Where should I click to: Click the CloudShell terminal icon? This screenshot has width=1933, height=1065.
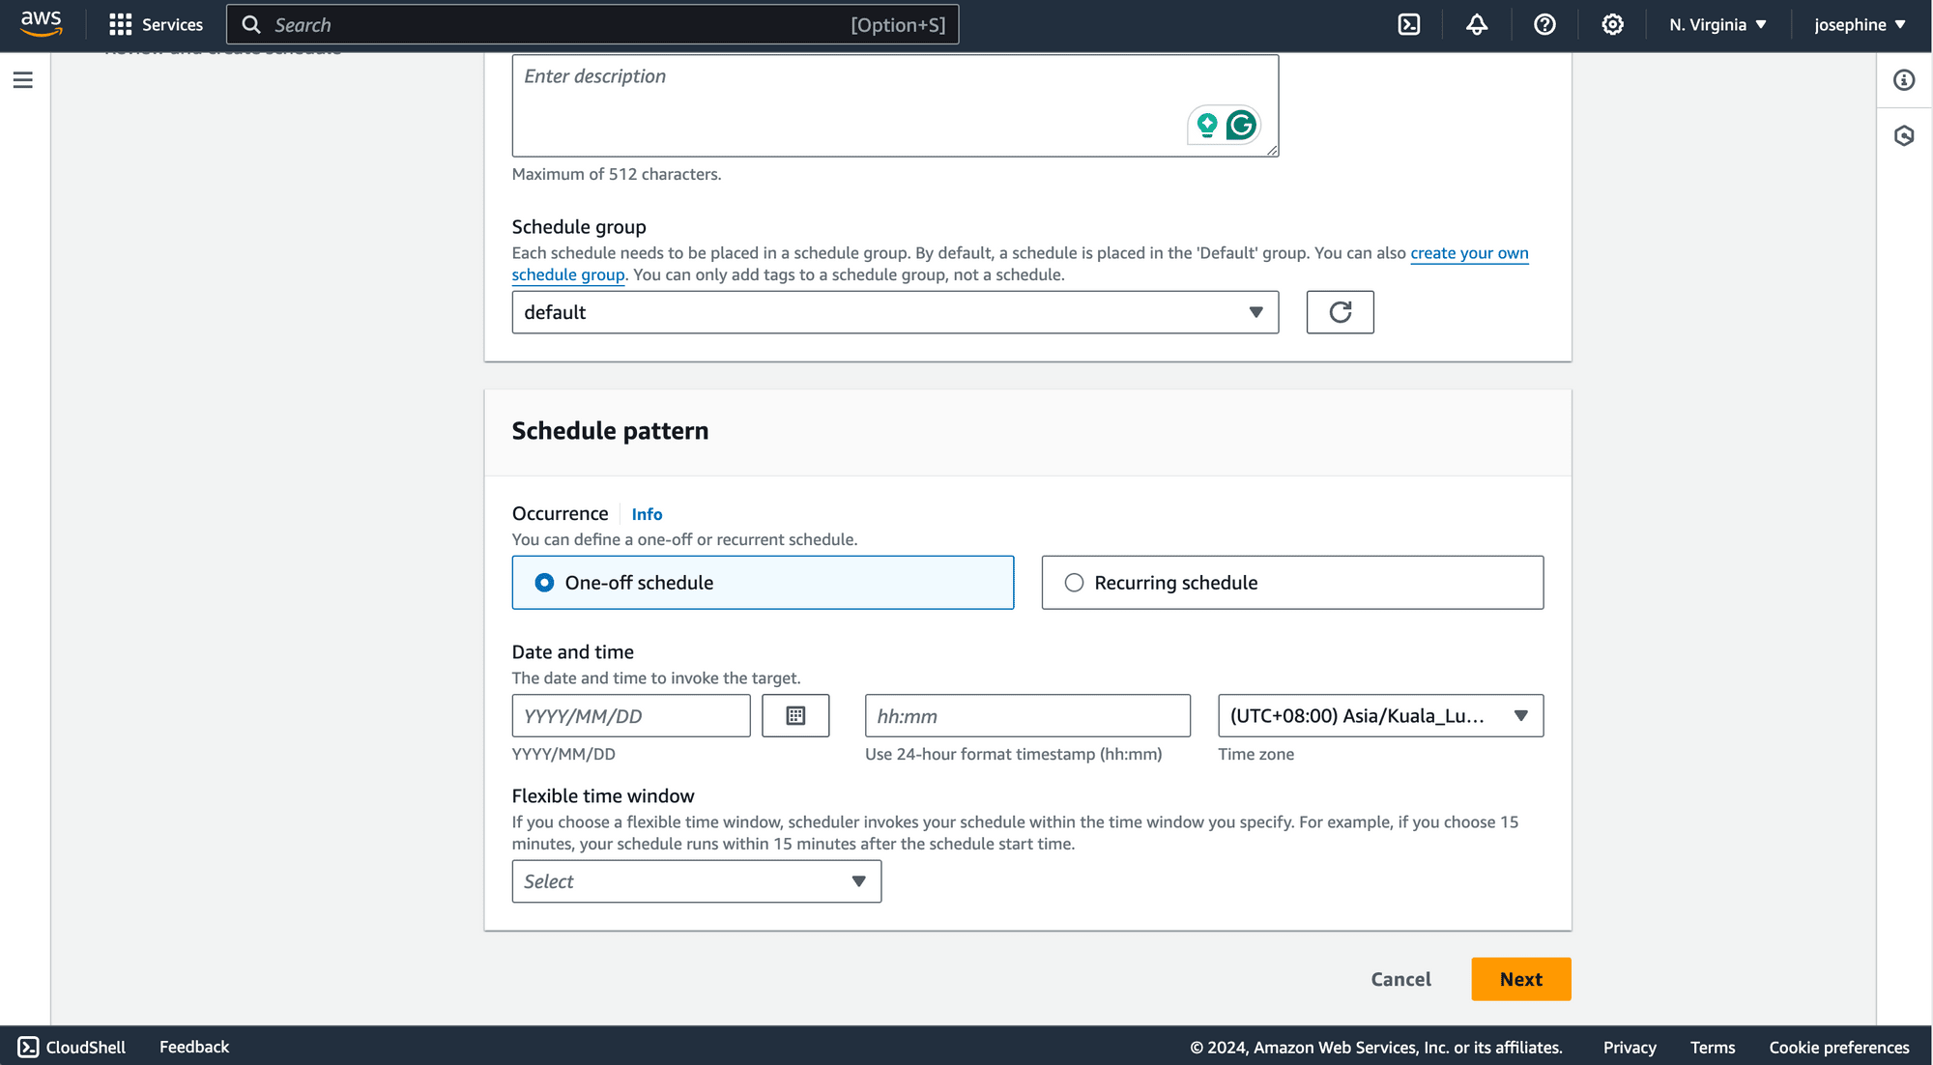coord(1408,25)
